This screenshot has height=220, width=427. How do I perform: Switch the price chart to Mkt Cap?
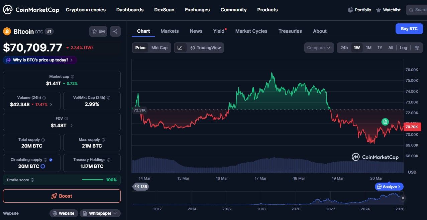[159, 47]
